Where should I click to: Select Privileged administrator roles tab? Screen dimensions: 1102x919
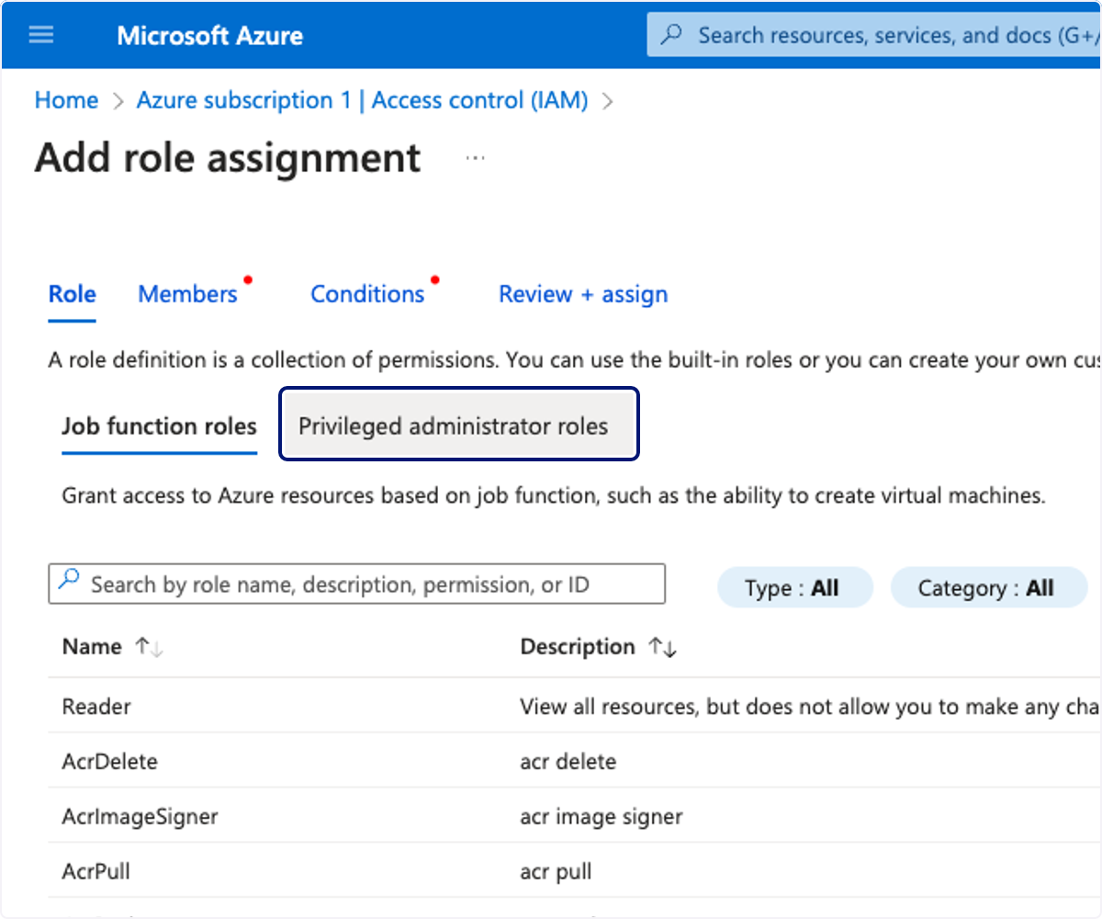point(458,424)
